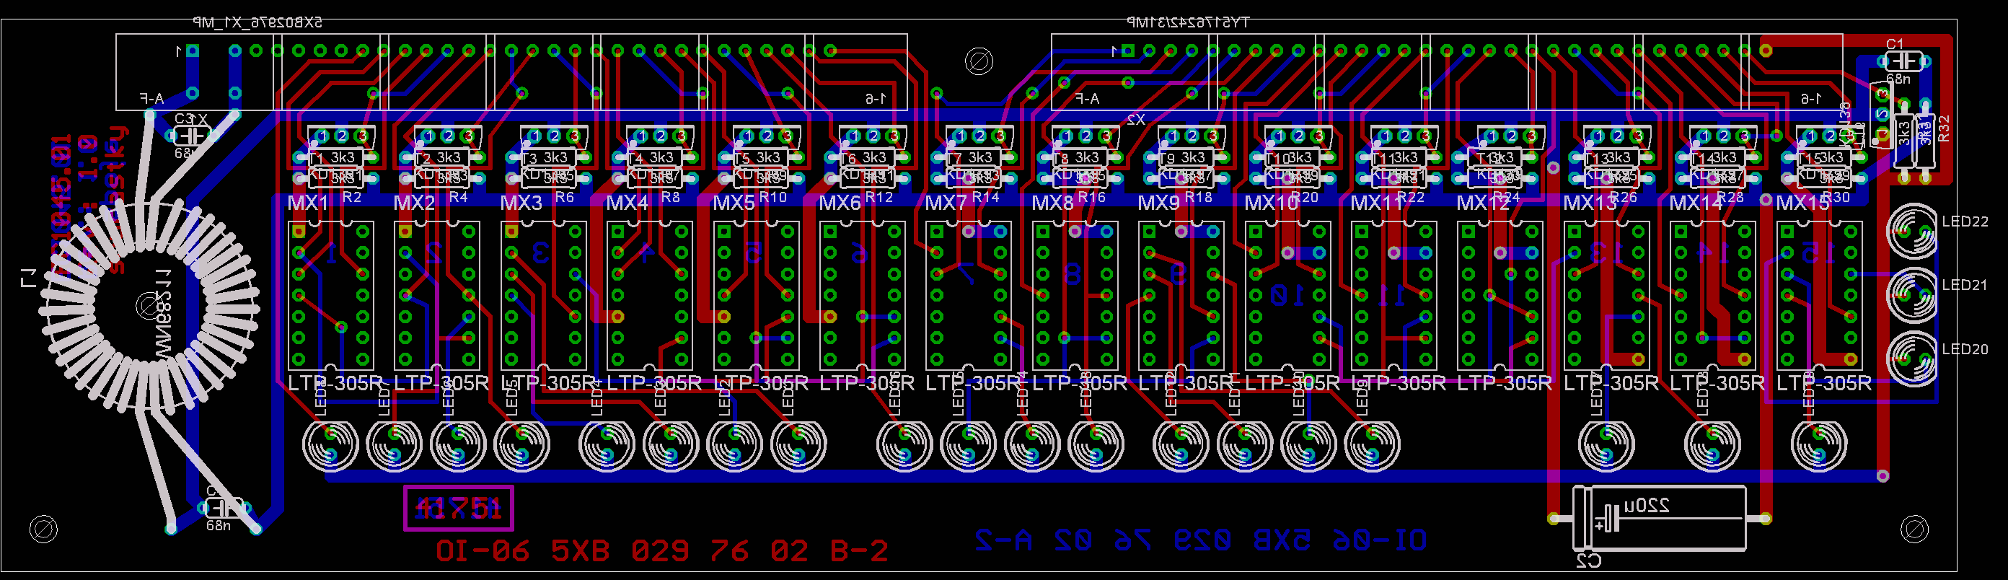Click pin 1 square pad of left connector
Image resolution: width=2008 pixels, height=580 pixels.
[193, 51]
